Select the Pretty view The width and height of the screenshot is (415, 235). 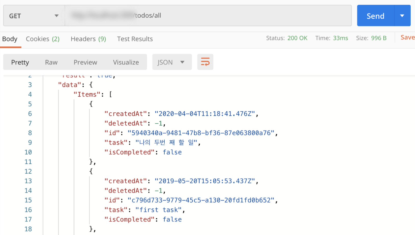pyautogui.click(x=20, y=62)
